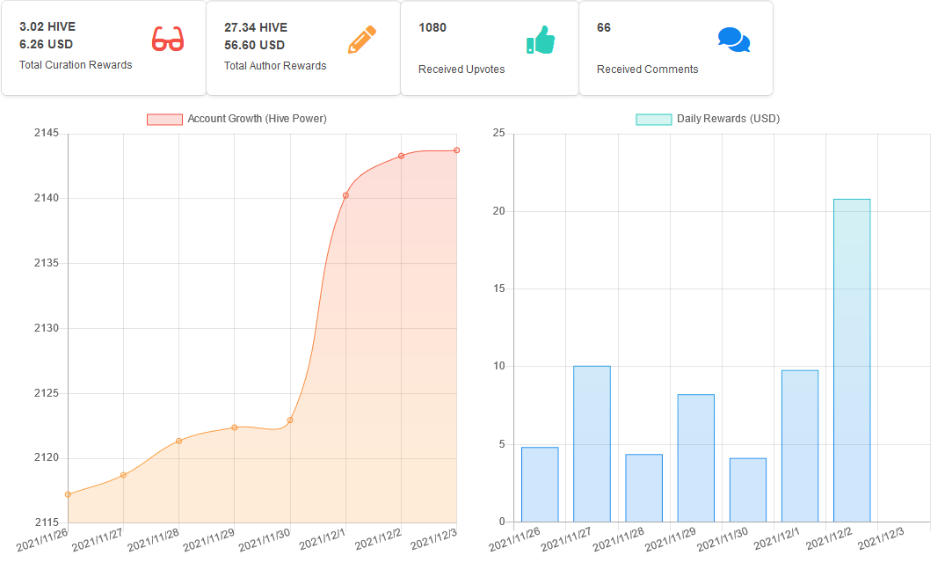Click the 2021/11/30 daily rewards bar
This screenshot has height=577, width=945.
coord(748,490)
